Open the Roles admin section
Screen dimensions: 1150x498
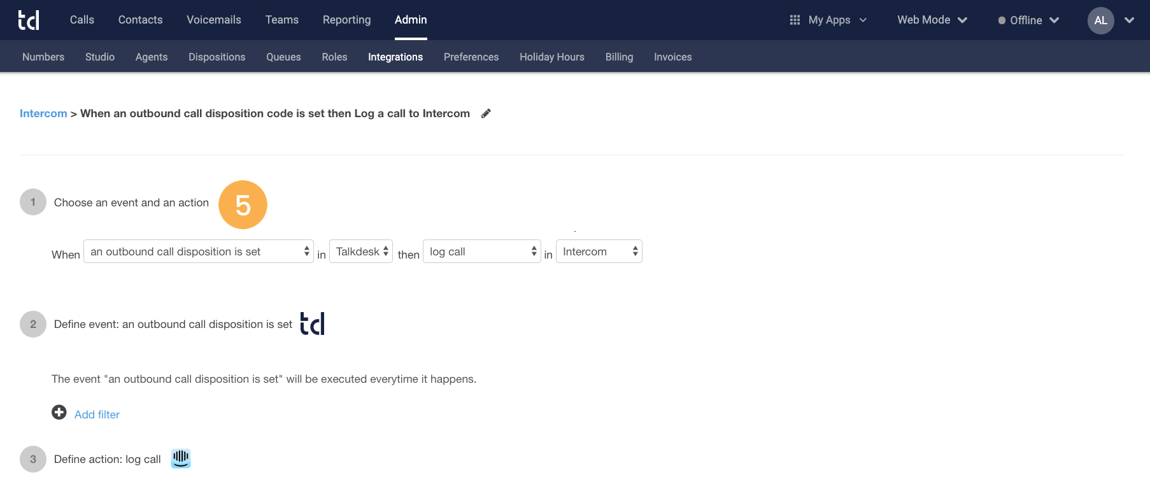coord(334,57)
